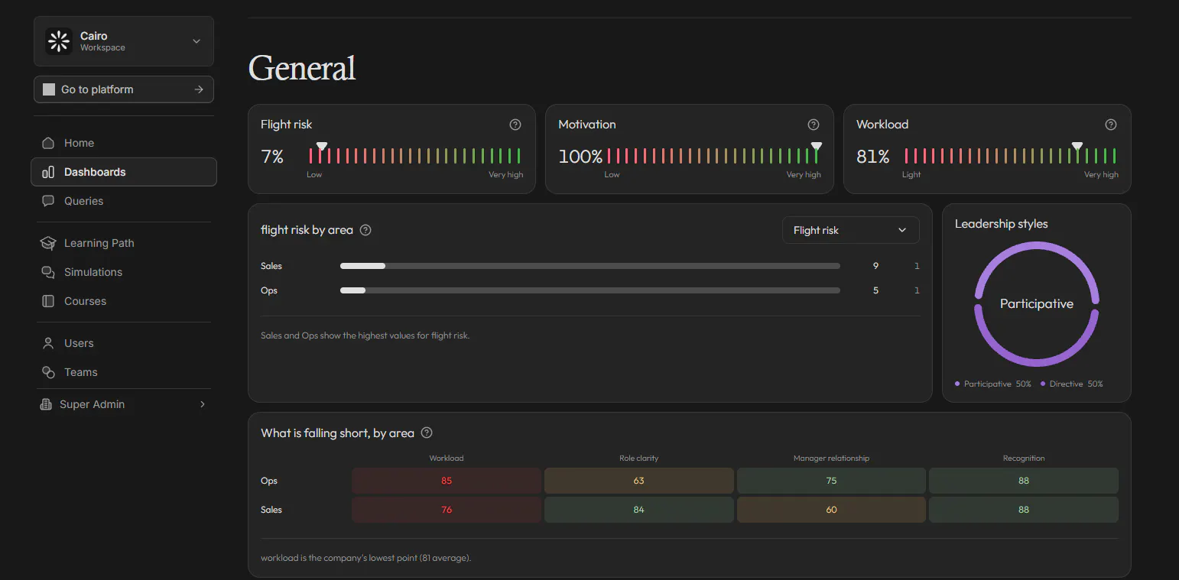Click the Workload gauge marker

click(x=1077, y=146)
